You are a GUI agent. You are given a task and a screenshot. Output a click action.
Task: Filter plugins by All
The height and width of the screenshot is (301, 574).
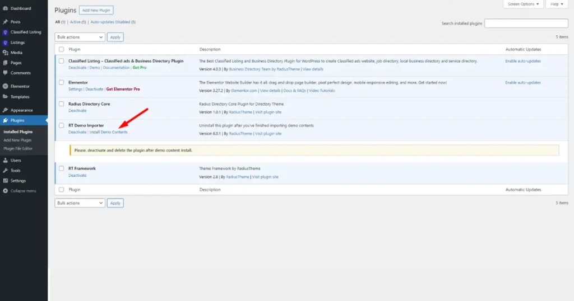pyautogui.click(x=58, y=22)
